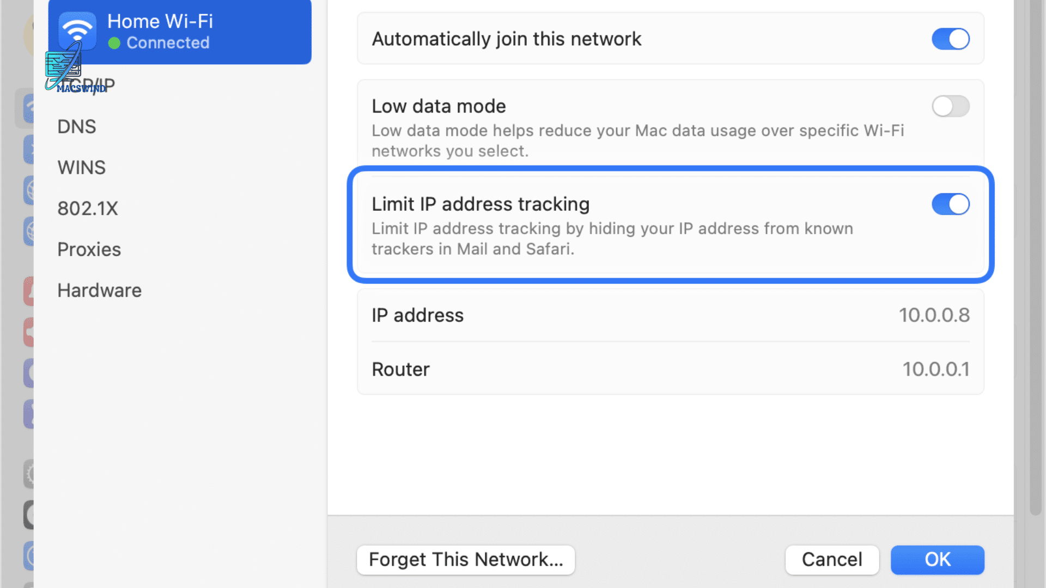Select the Proxies tab
Image resolution: width=1046 pixels, height=588 pixels.
89,249
